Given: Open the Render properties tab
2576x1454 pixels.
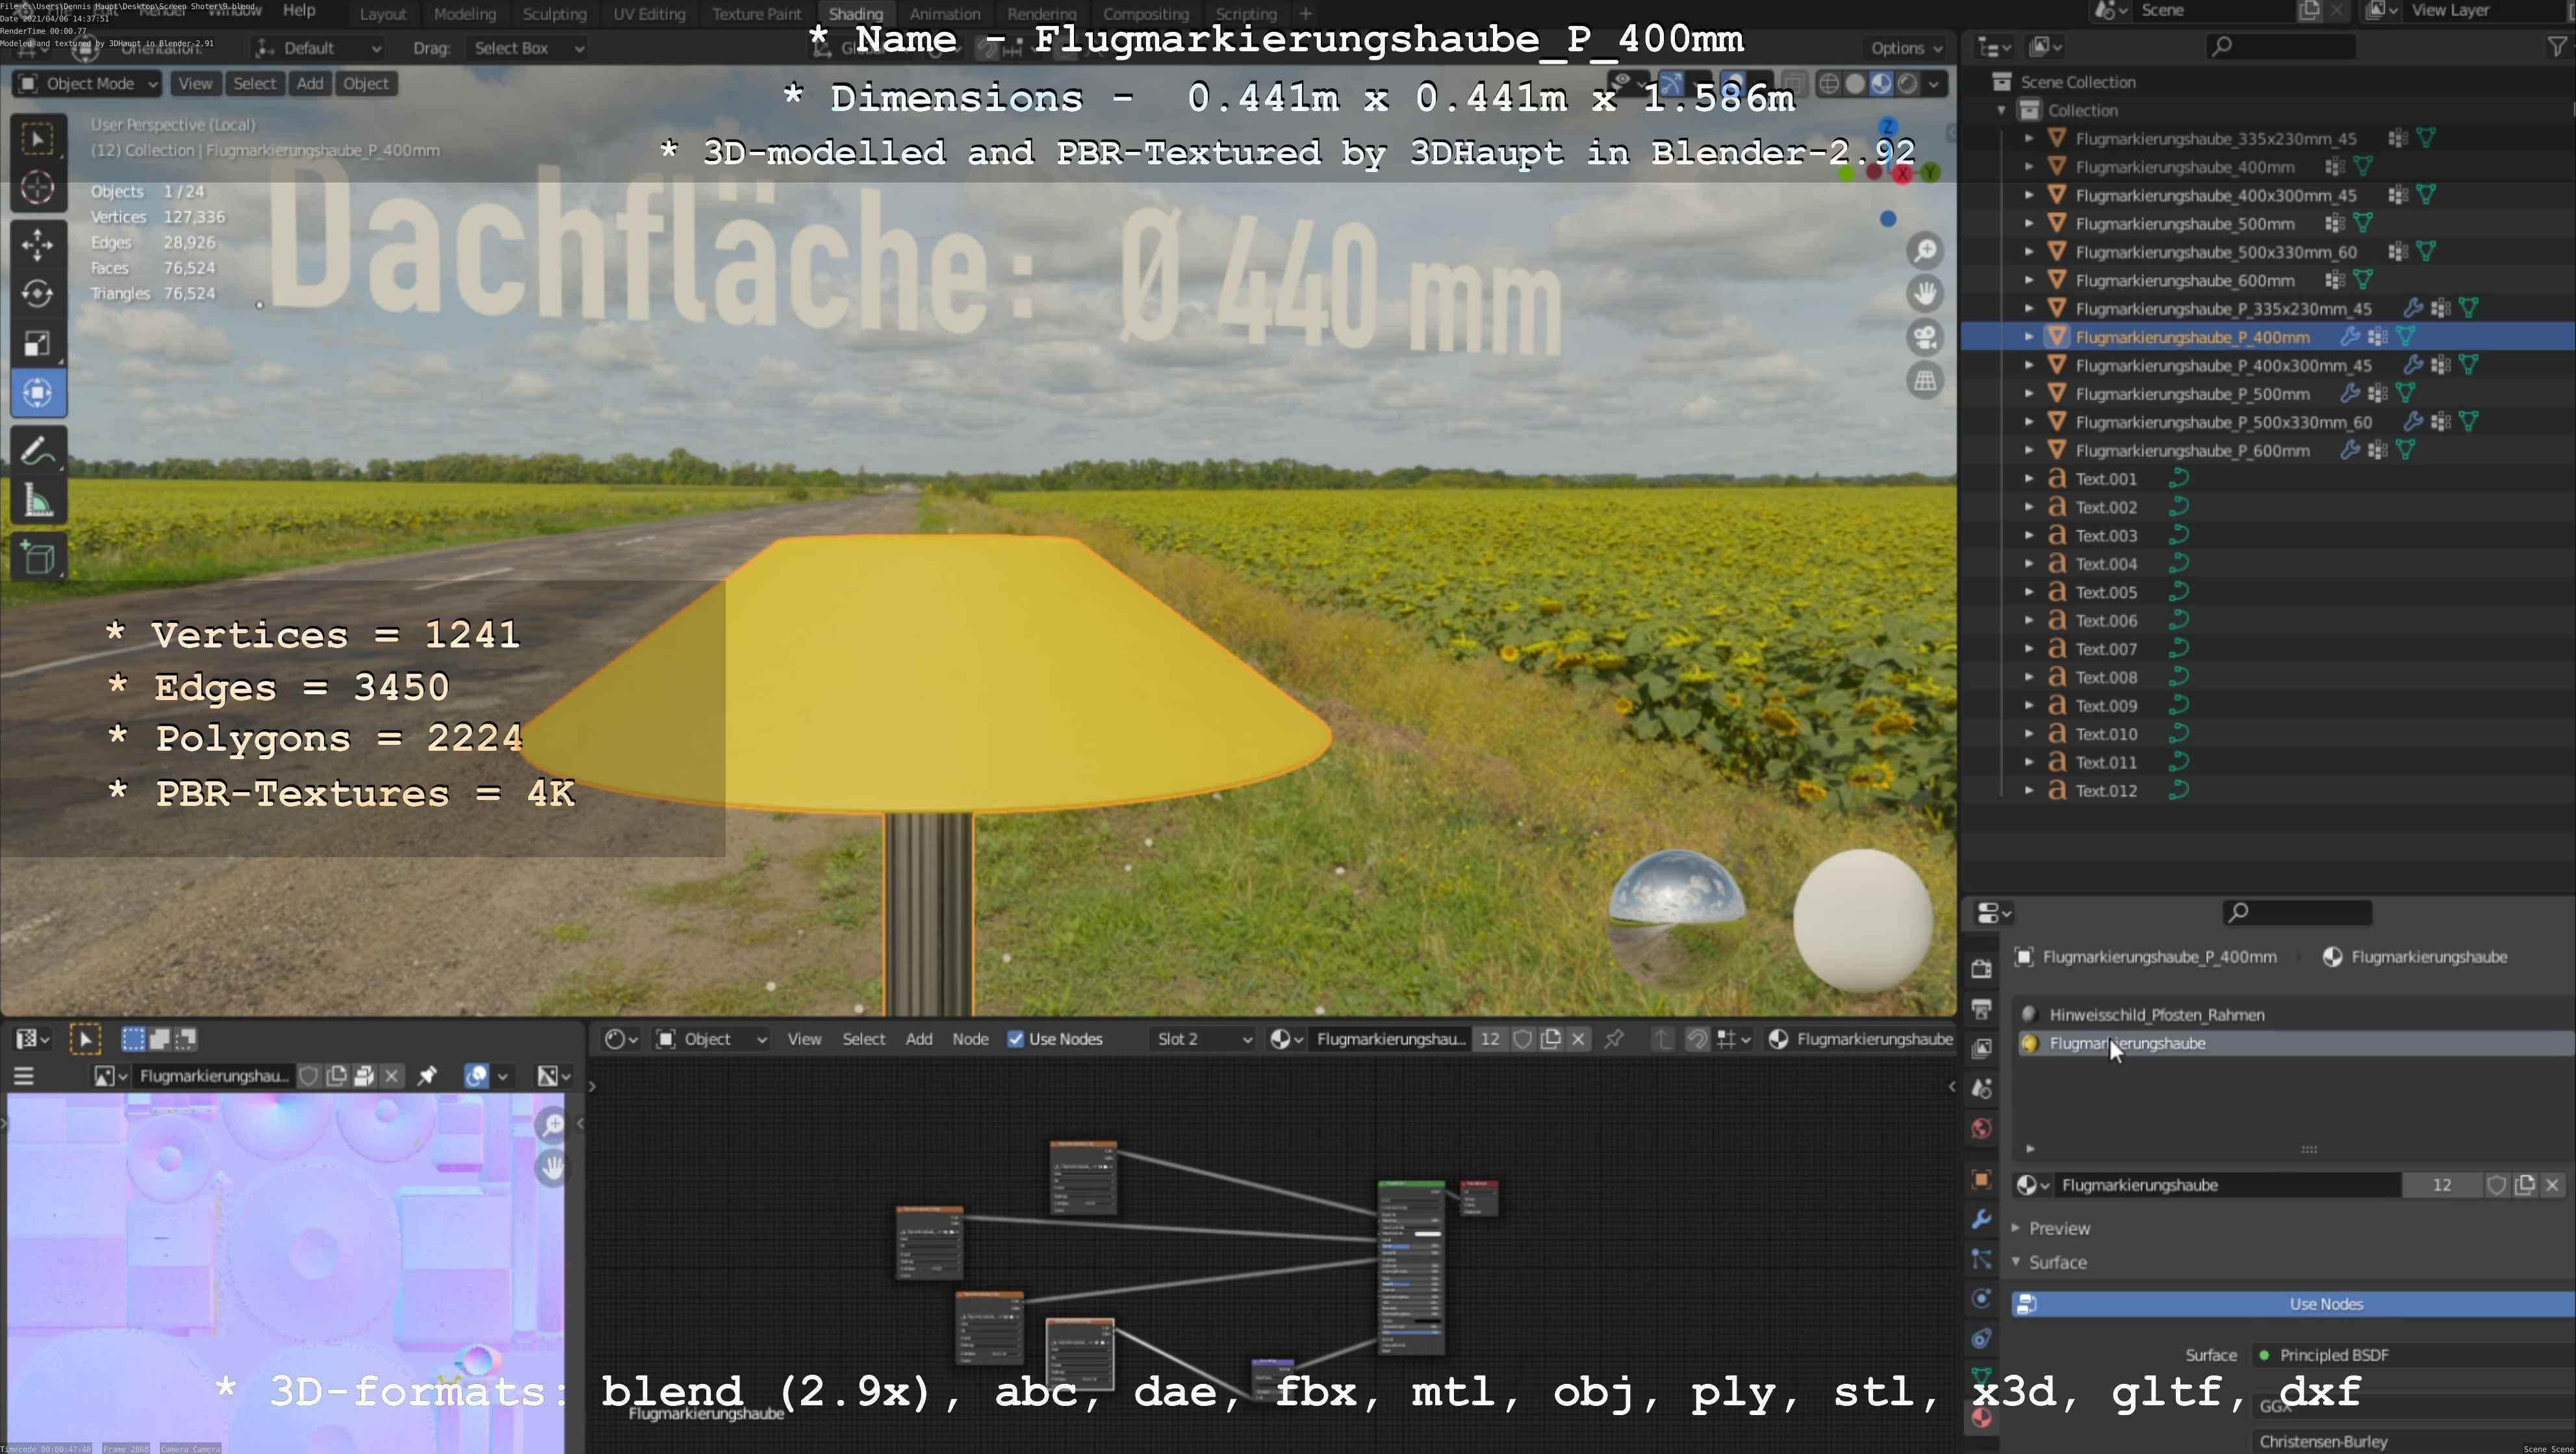Looking at the screenshot, I should point(1981,970).
